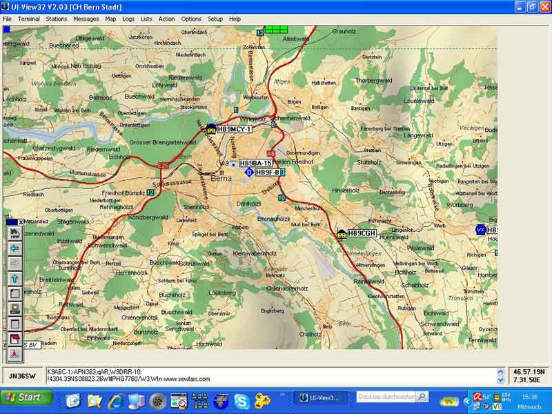Click the list-window icon in floating toolbar
Viewport: 552px width, 414px height.
tap(14, 324)
